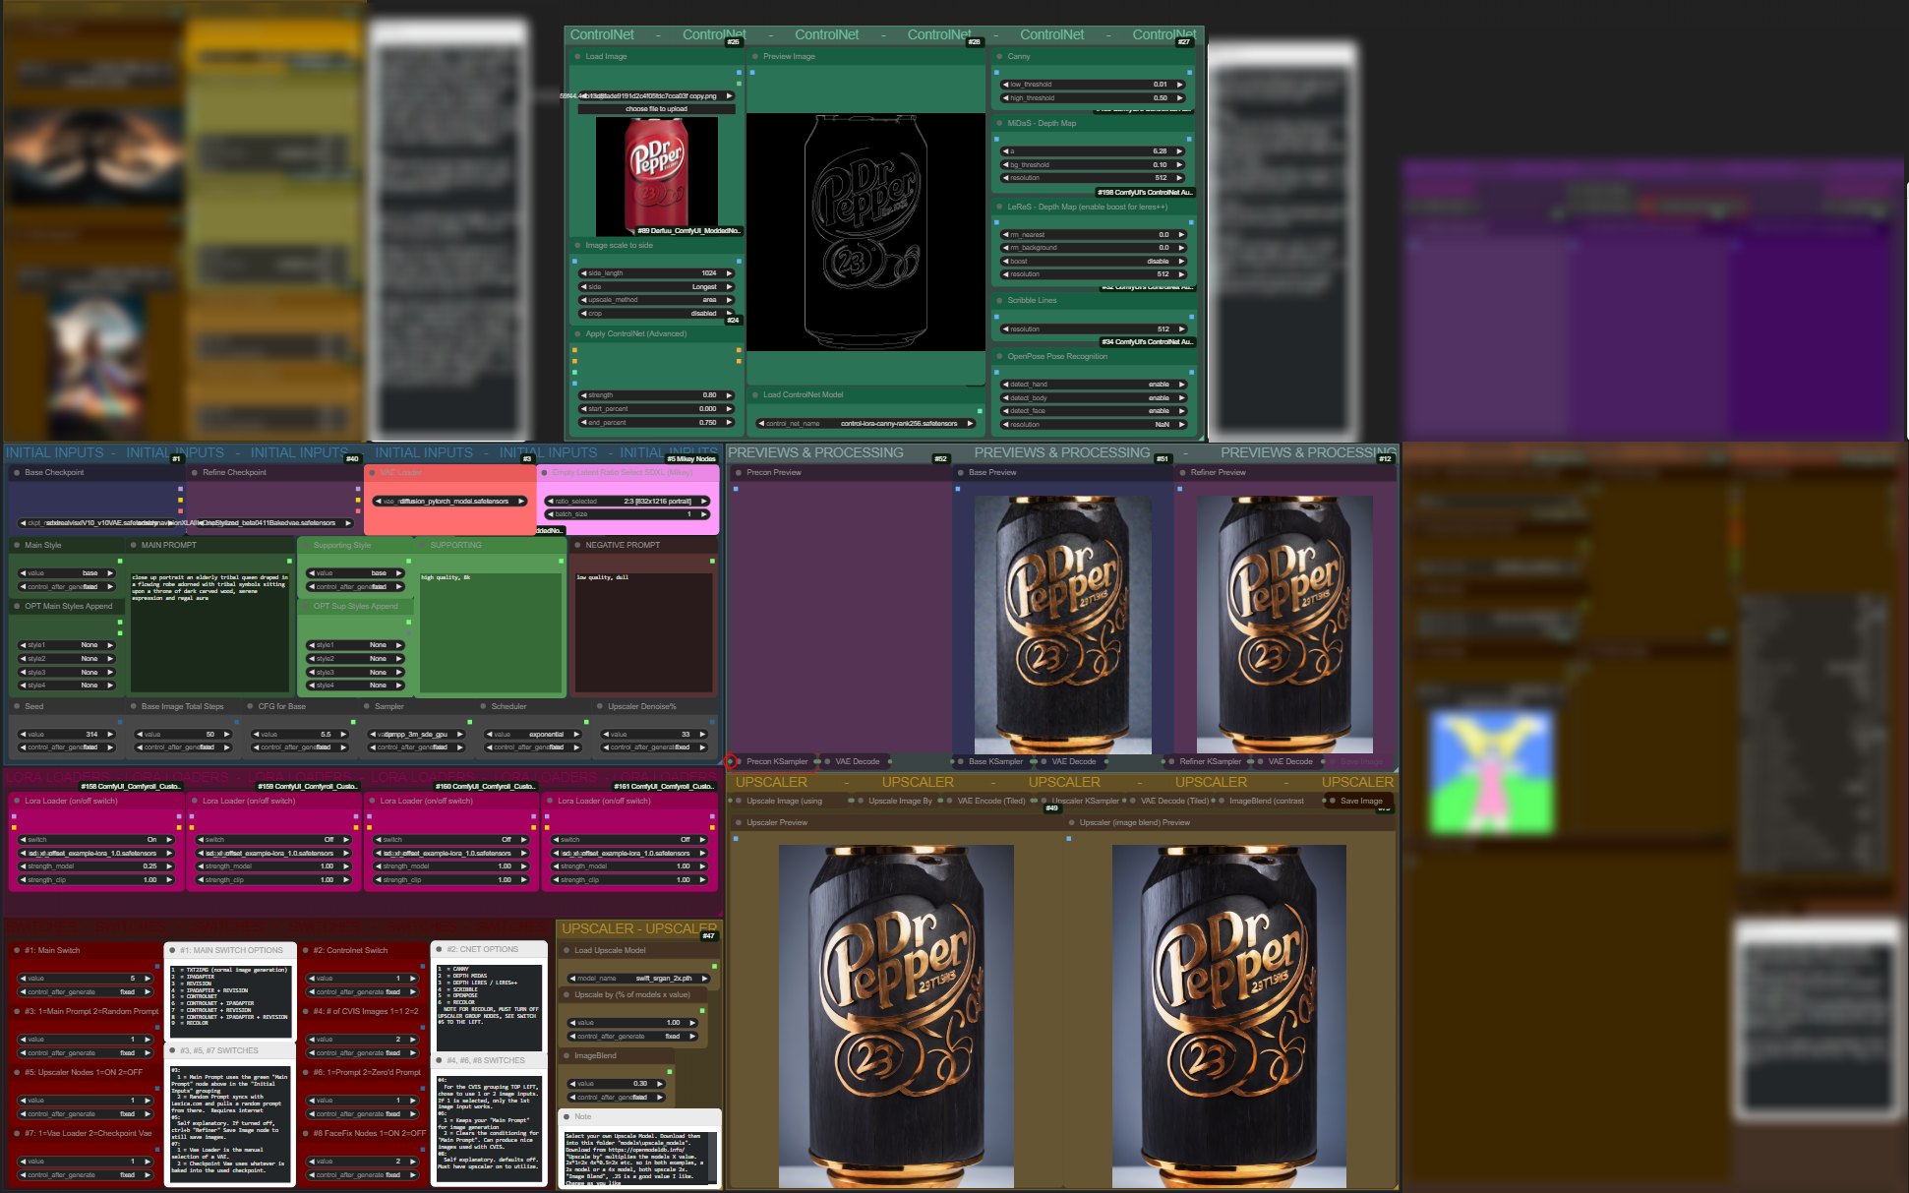Viewport: 1909px width, 1193px height.
Task: Collapse the Scribble Lines node via its dot
Action: (999, 301)
